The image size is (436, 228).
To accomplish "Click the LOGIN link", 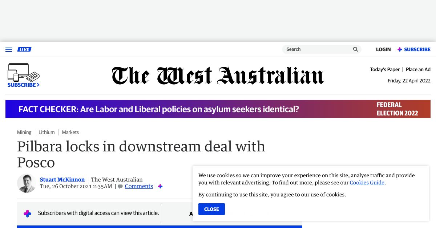I will coord(383,49).
